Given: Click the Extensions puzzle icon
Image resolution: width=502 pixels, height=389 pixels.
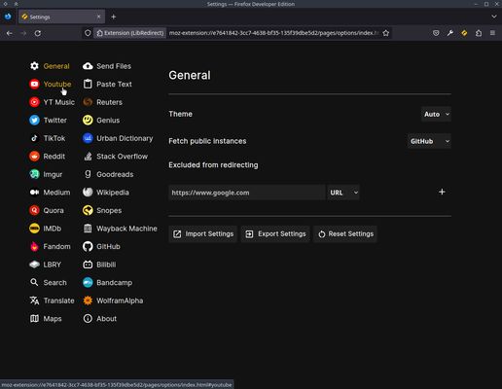Looking at the screenshot, I should click(x=479, y=33).
